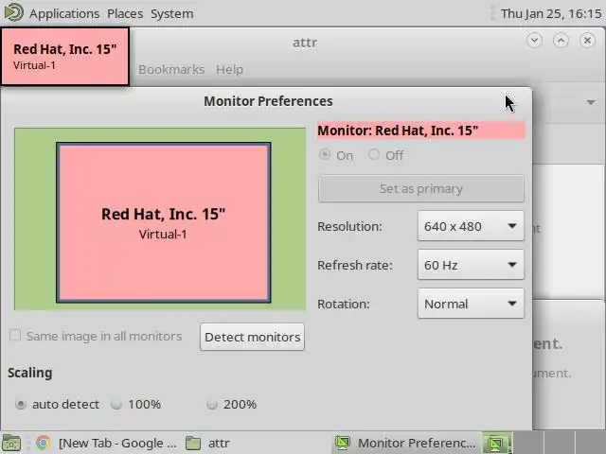Click the show desktop icon in bottom panel
Viewport: 606px width, 454px height.
click(x=11, y=443)
